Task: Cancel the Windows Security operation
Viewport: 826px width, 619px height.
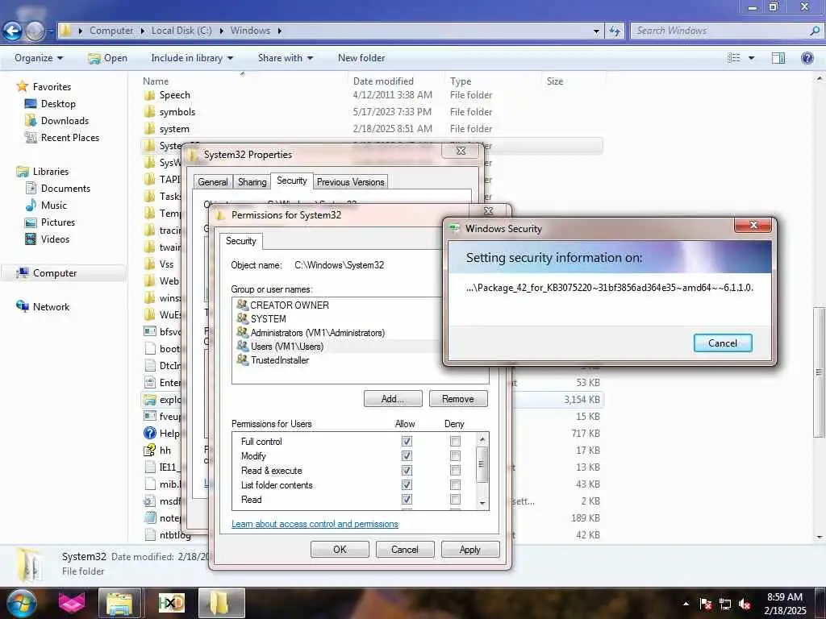Action: click(723, 343)
